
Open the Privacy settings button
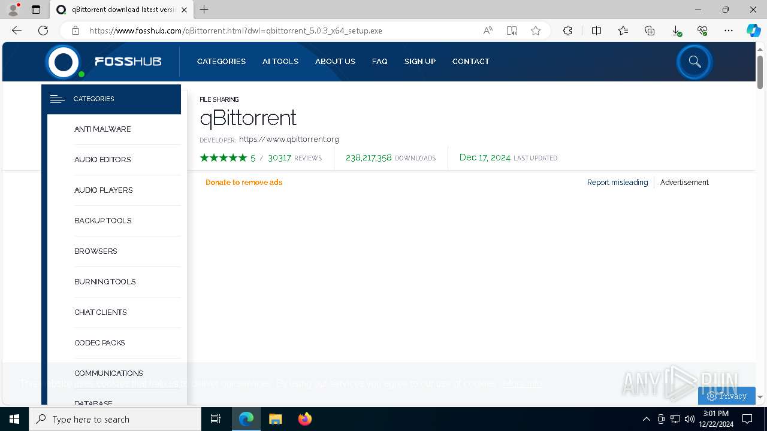coord(726,396)
